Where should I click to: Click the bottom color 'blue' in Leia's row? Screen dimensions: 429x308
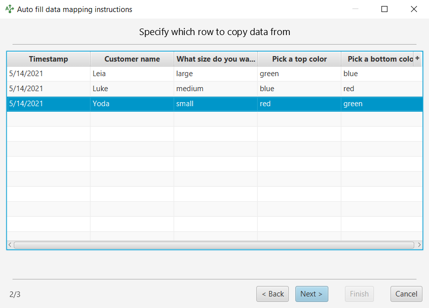click(x=381, y=74)
